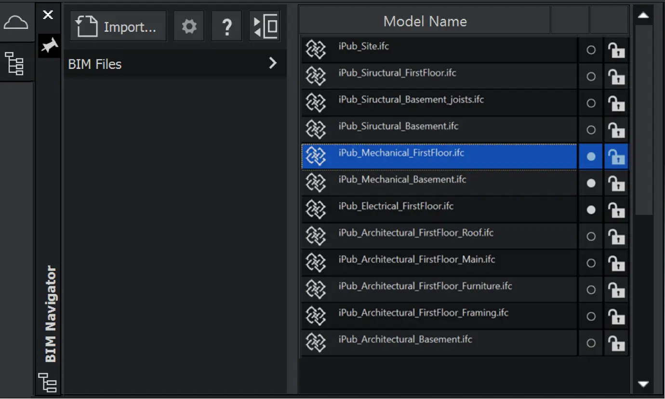Toggle the circle for iPub_Sıructural_FirstFloor.ifc
This screenshot has width=665, height=399.
coord(591,77)
